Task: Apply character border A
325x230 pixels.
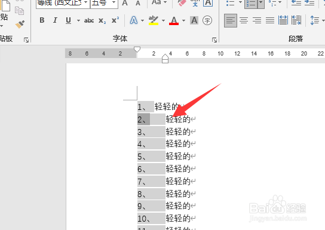Action: tap(208, 3)
